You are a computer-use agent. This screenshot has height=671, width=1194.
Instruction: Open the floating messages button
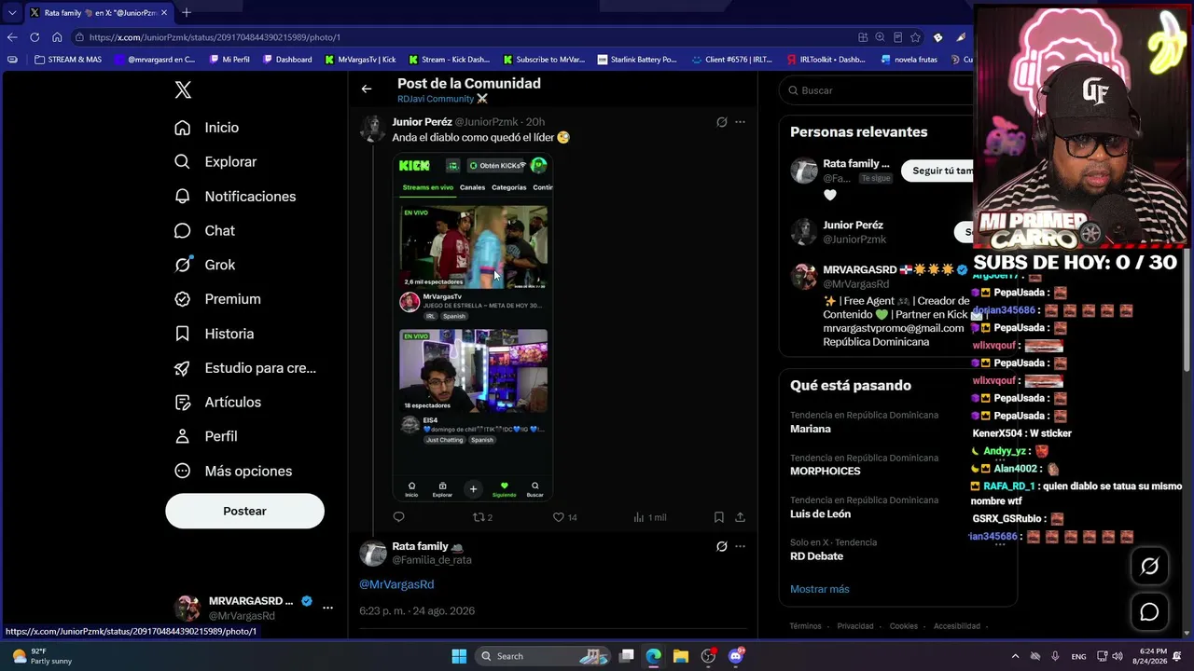[x=1149, y=611]
